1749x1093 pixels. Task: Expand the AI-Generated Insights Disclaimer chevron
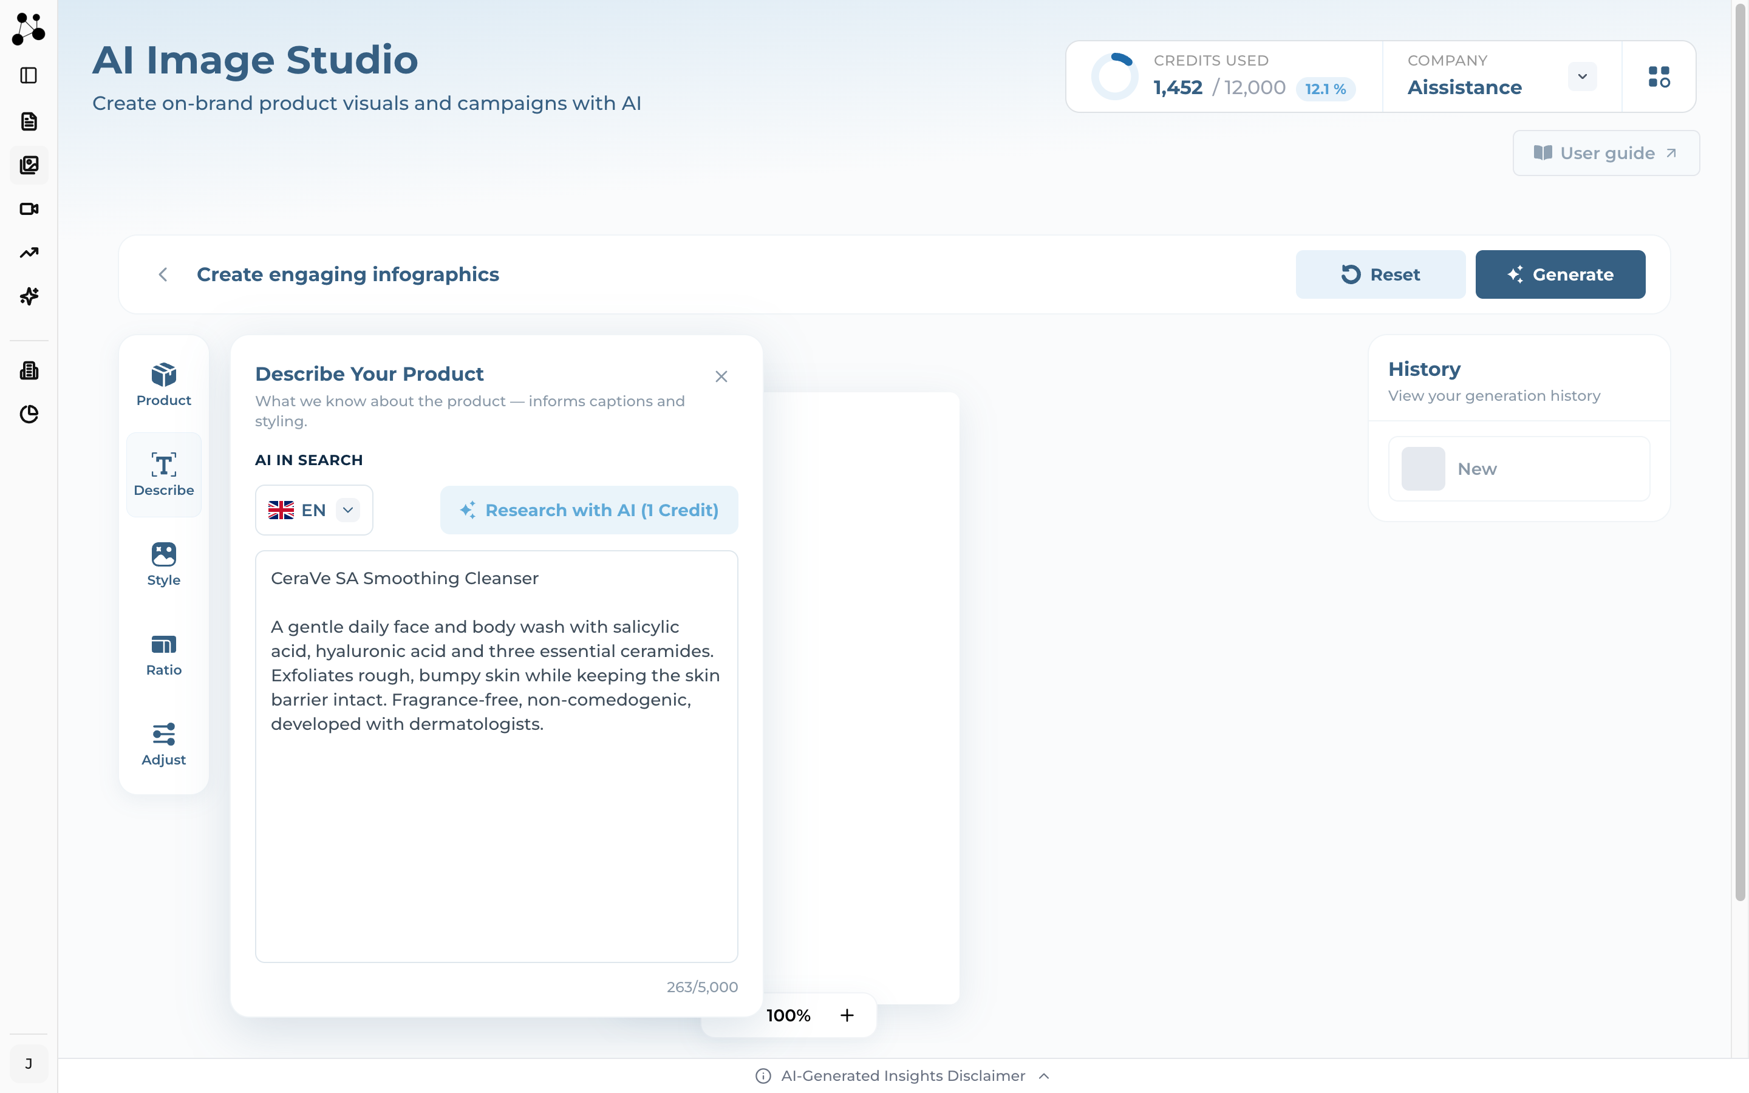click(x=1045, y=1077)
